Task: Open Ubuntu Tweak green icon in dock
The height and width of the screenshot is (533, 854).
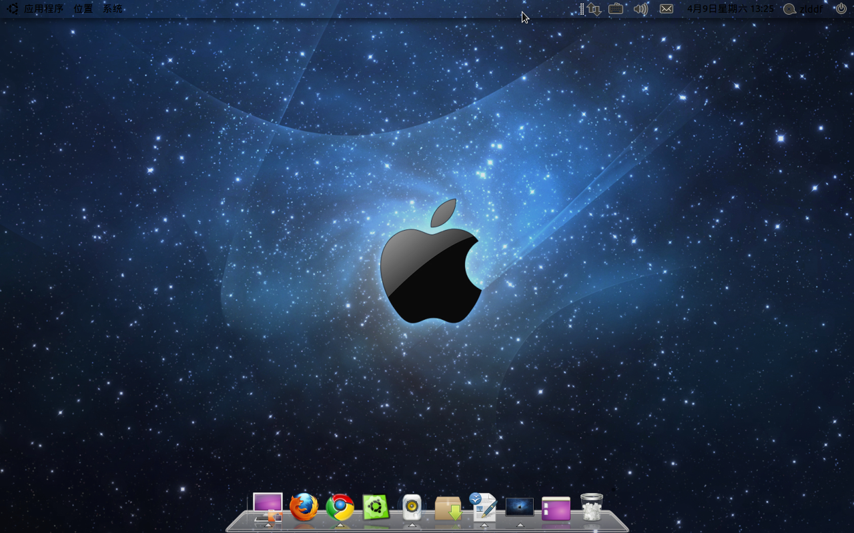Action: [x=376, y=508]
